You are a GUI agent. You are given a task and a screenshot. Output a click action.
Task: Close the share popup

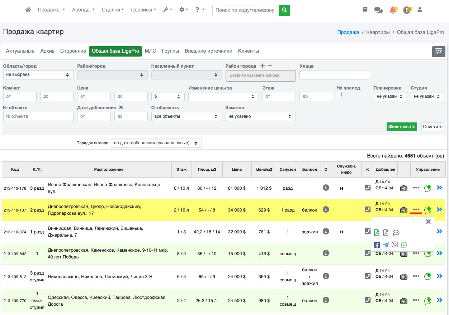428,222
